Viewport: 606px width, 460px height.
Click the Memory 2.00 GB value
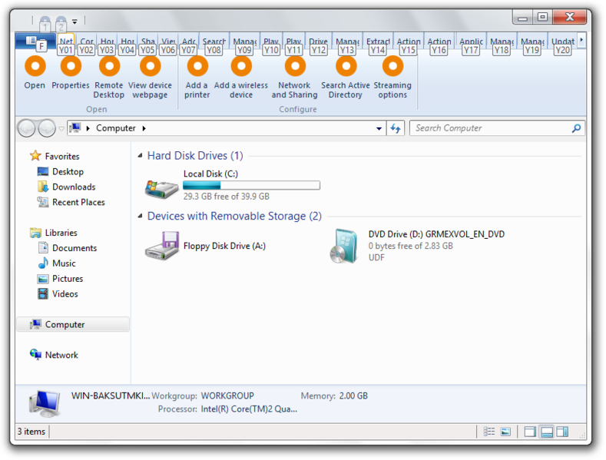353,395
